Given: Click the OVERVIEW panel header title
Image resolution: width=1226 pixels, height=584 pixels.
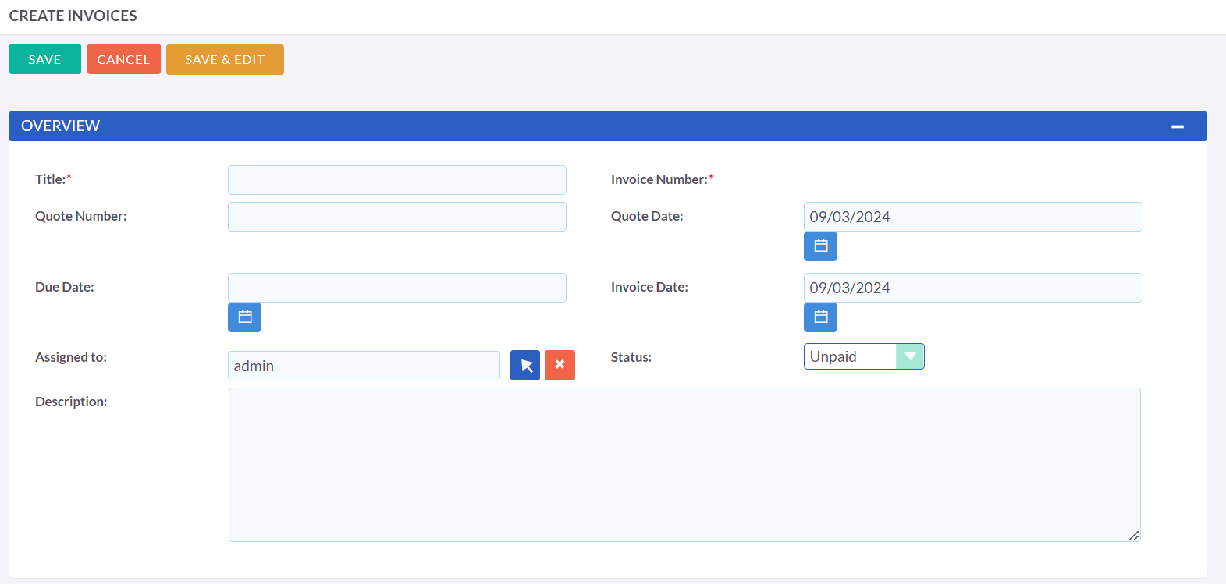Looking at the screenshot, I should coord(61,126).
